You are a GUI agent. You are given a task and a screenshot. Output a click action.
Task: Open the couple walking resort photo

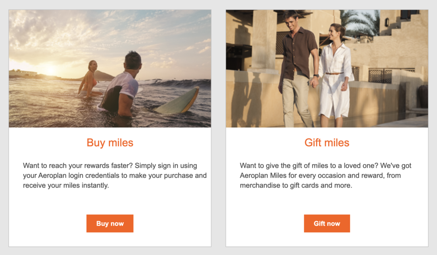pos(327,69)
